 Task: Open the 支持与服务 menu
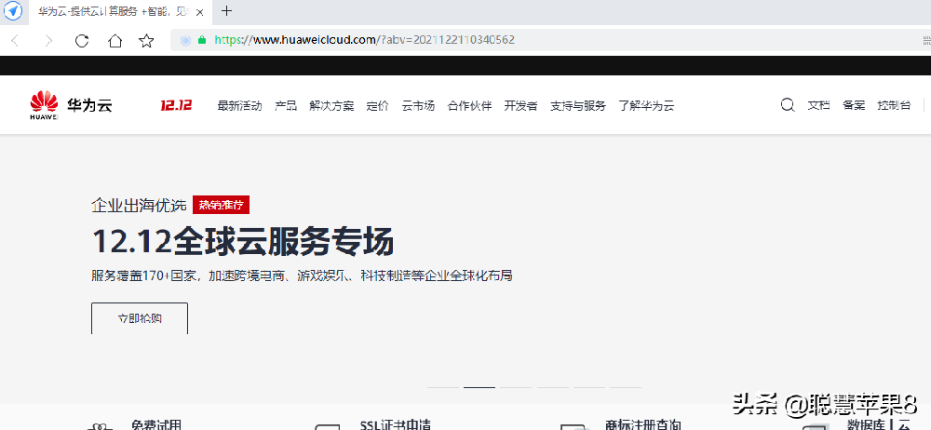click(578, 106)
